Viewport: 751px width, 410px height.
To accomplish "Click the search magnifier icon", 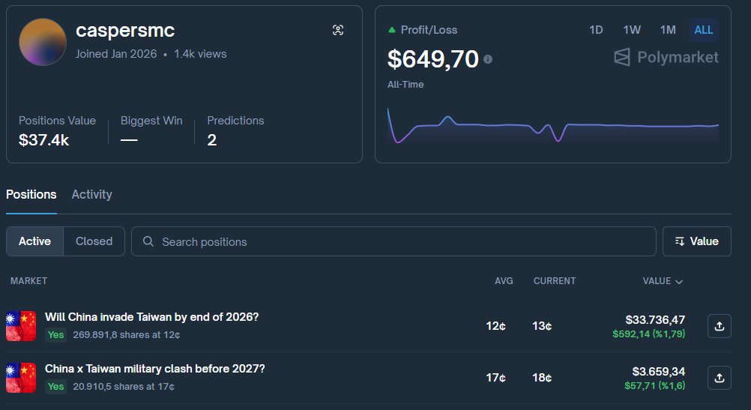I will tap(148, 241).
